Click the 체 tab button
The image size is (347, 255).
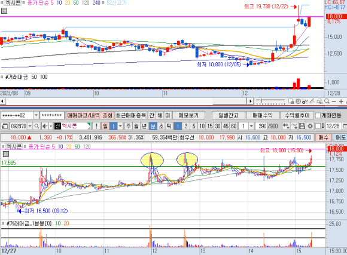(x=160, y=115)
